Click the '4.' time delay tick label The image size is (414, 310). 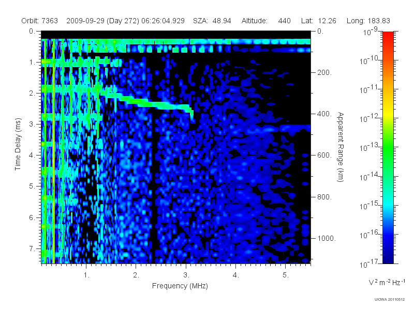pyautogui.click(x=32, y=156)
